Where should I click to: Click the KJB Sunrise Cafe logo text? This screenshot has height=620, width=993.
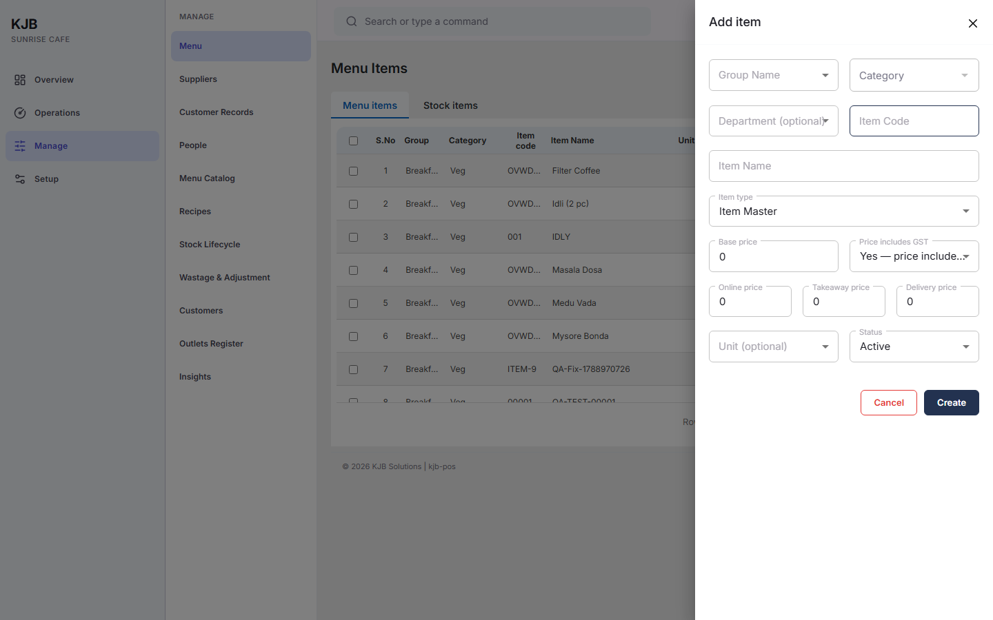point(40,30)
